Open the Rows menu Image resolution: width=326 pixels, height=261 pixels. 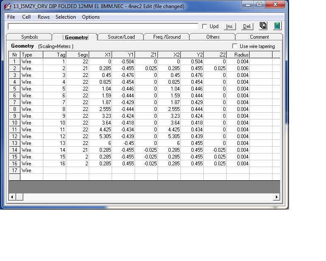[x=43, y=17]
